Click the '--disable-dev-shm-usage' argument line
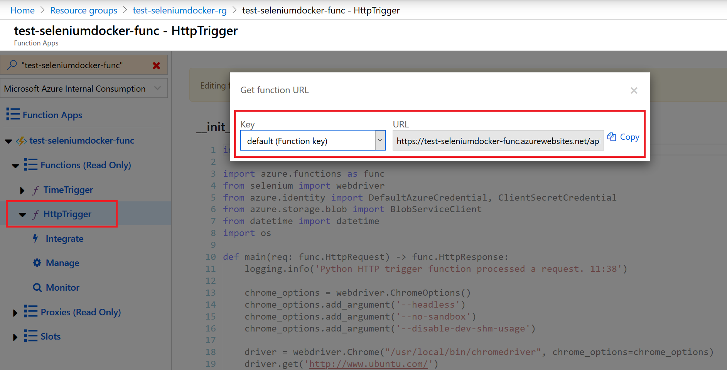Image resolution: width=727 pixels, height=370 pixels. coord(390,328)
